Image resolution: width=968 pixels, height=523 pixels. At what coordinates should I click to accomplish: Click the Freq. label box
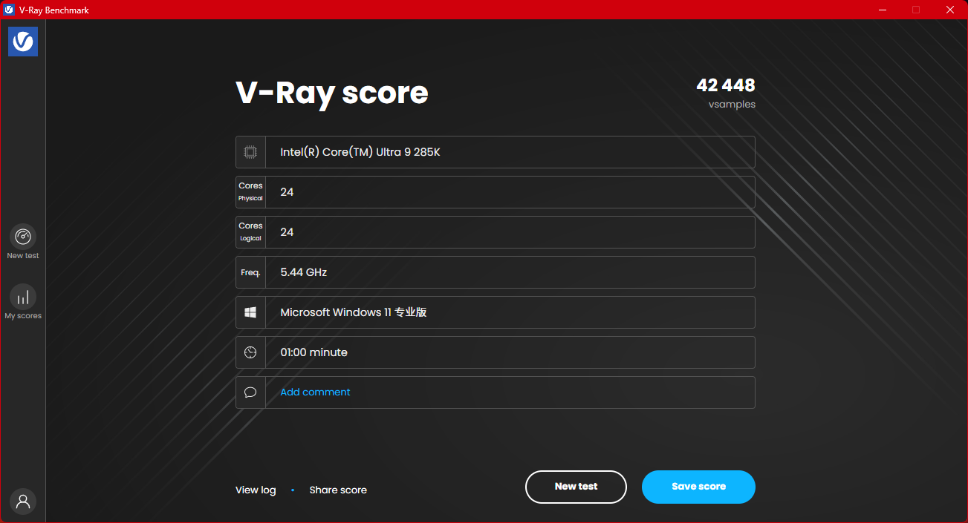coord(250,272)
